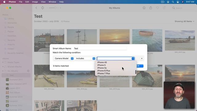
Task: Expand the Media Types group
Action: pos(3,62)
